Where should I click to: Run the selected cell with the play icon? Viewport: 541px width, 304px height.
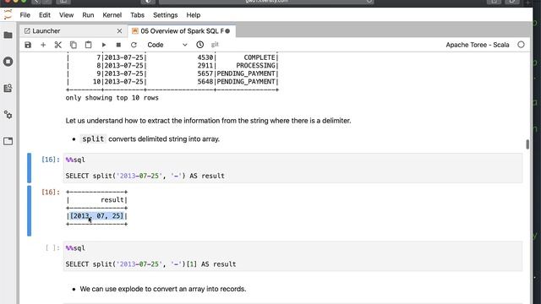[103, 45]
